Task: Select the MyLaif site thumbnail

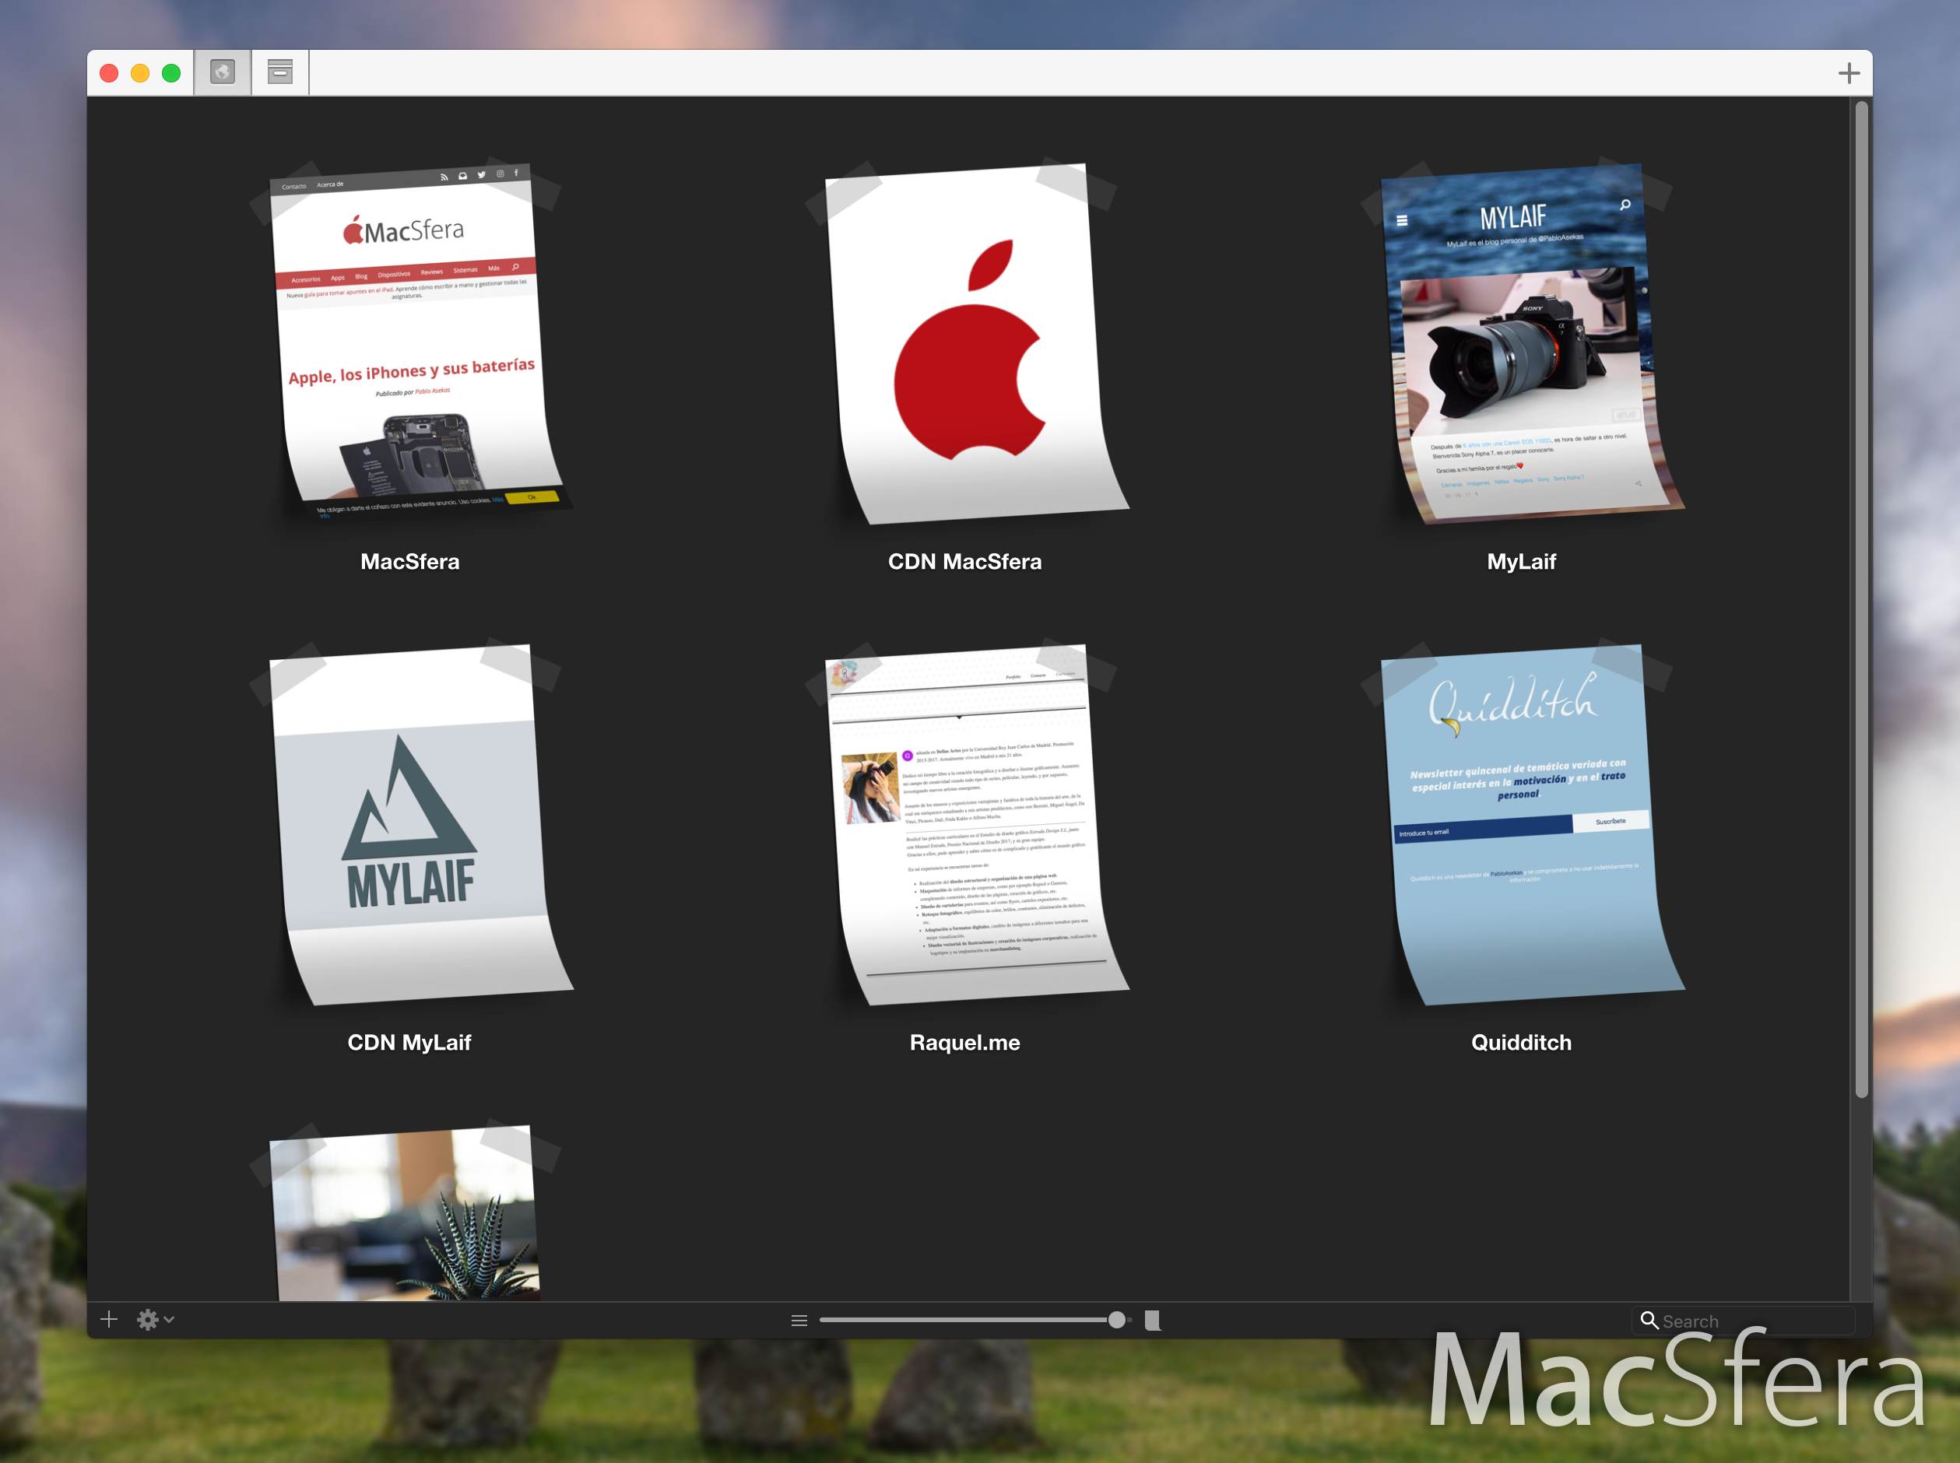Action: (1522, 344)
